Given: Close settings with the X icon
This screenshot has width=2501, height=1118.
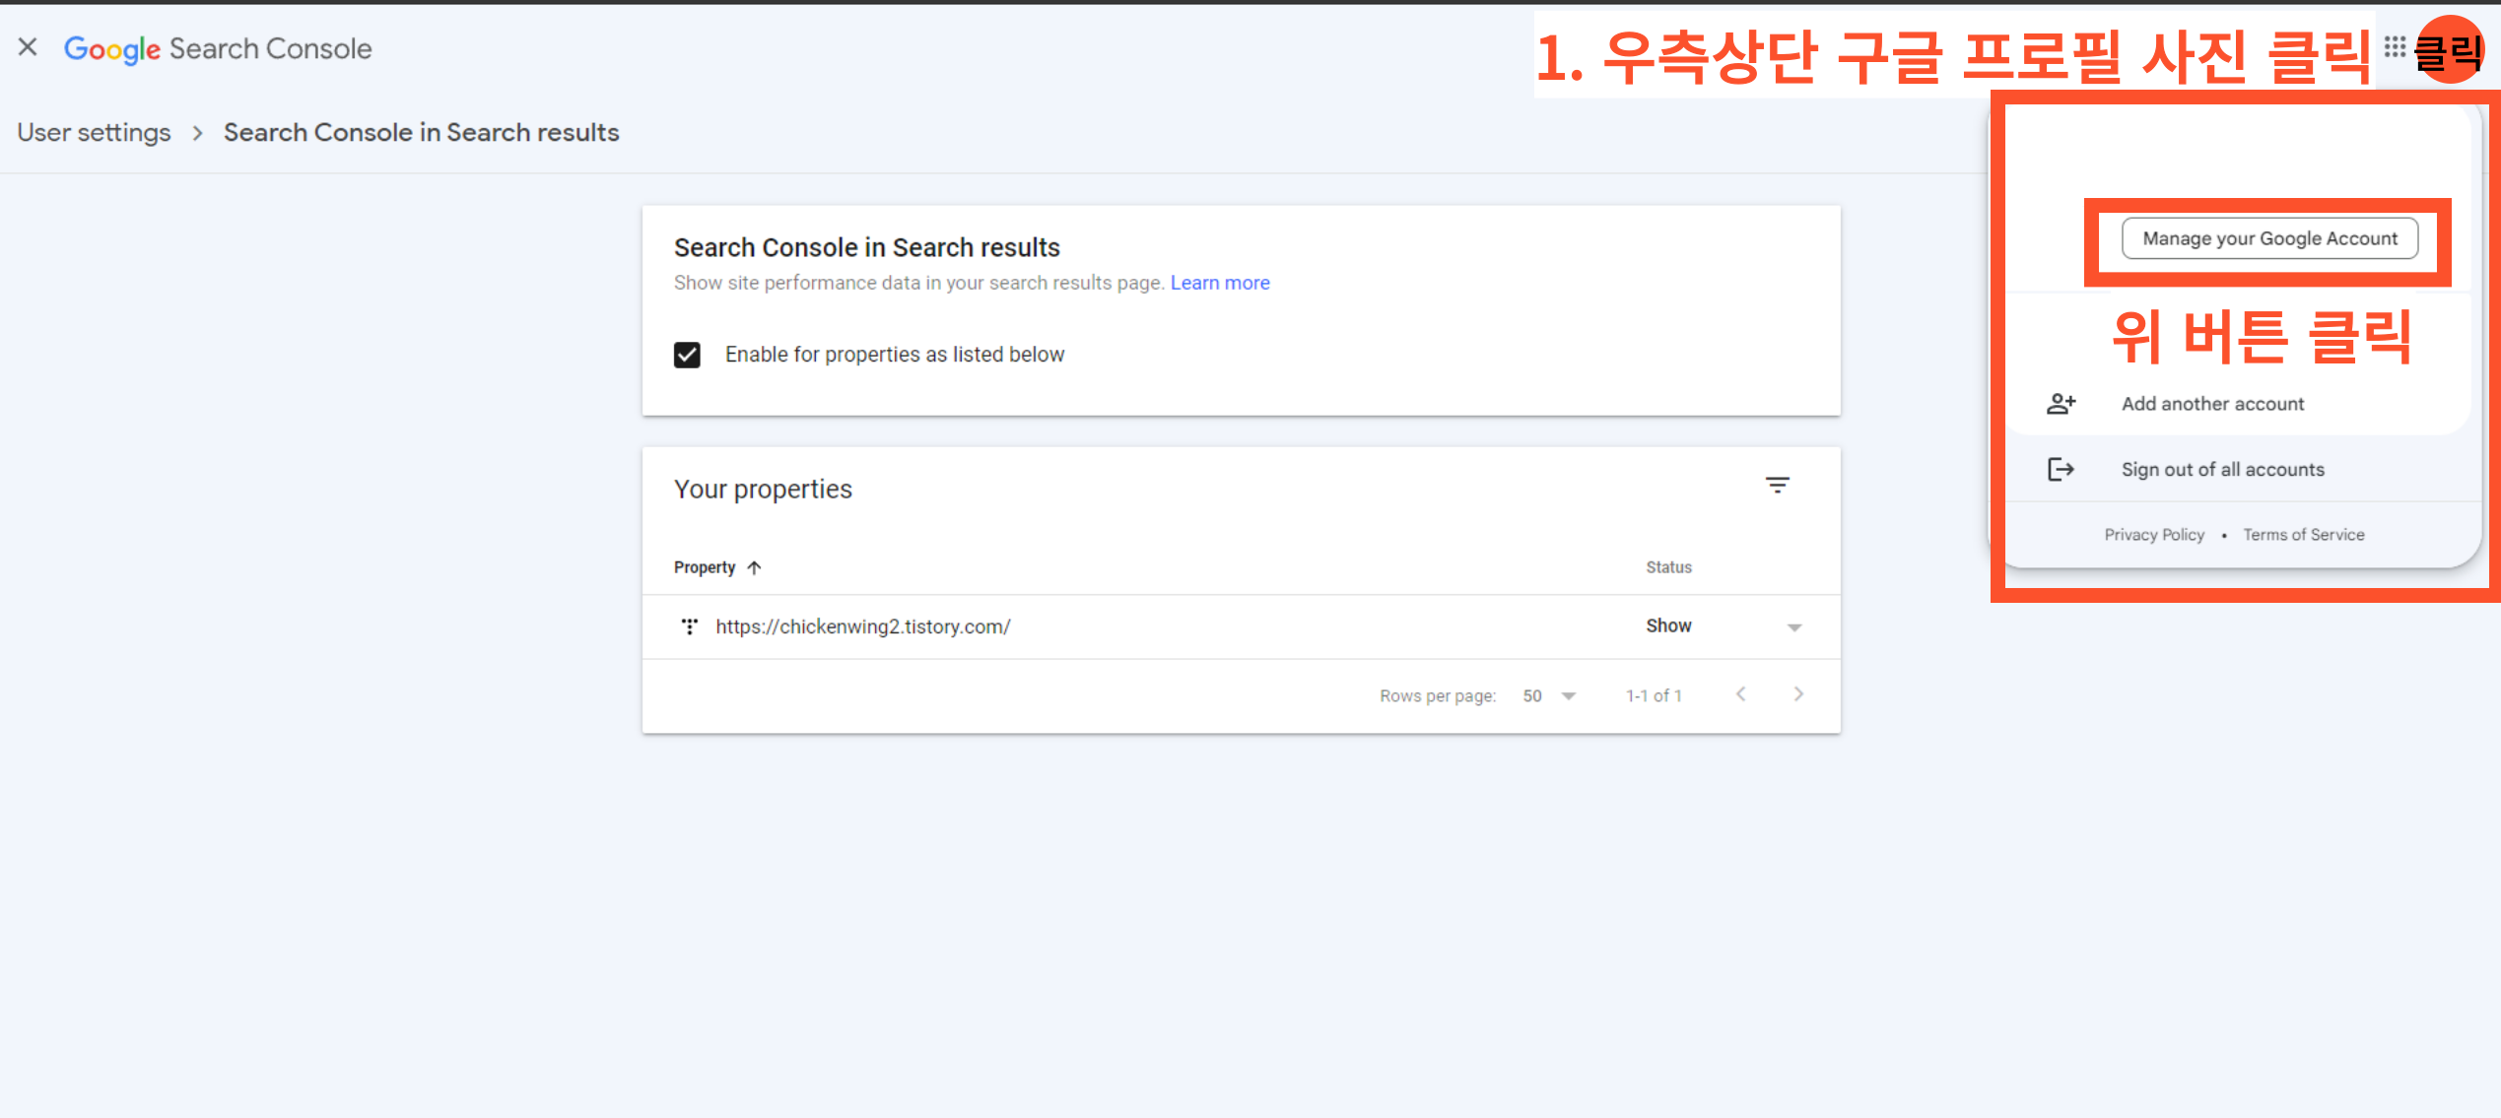Looking at the screenshot, I should click(28, 47).
